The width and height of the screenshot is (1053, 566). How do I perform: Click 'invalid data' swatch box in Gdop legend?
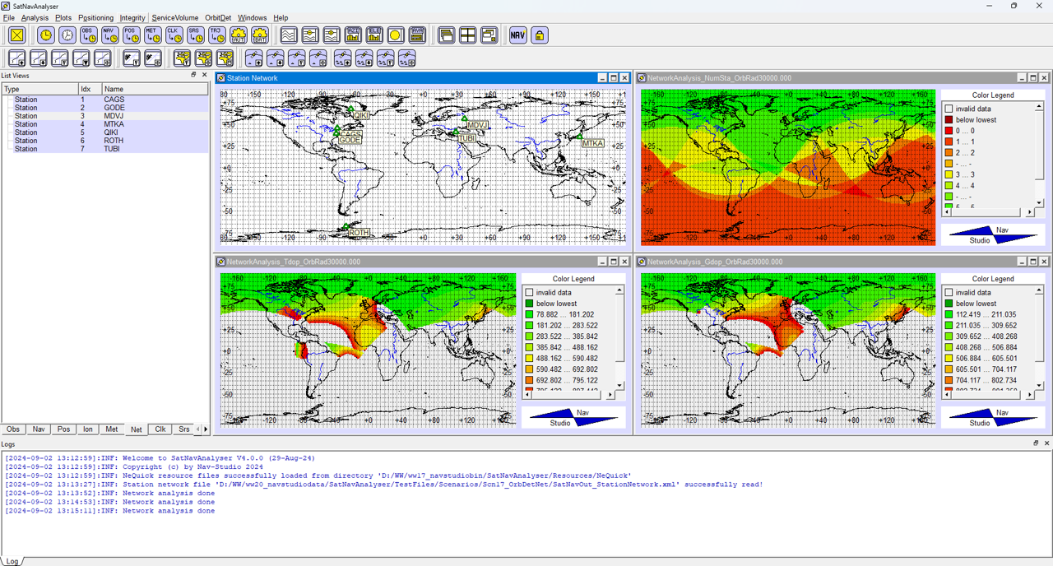coord(949,293)
